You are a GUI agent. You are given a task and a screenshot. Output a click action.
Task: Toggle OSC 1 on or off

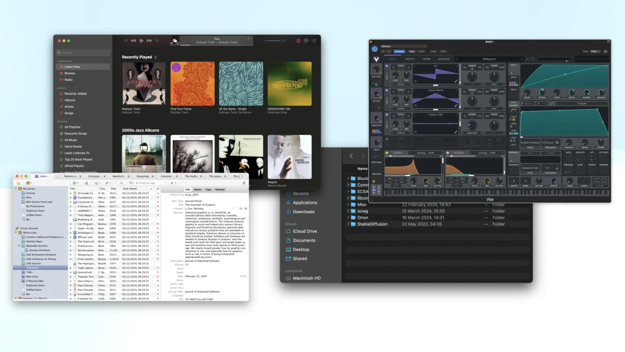[387, 66]
